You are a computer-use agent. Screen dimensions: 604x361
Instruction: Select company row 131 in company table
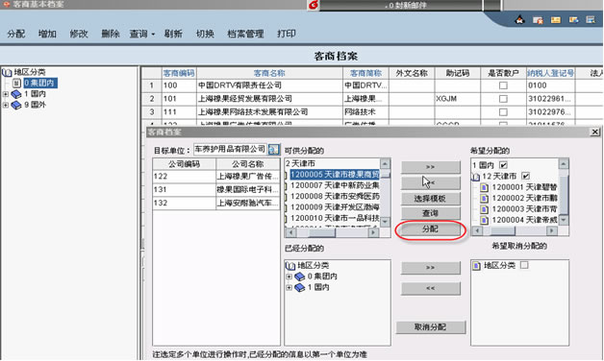click(216, 189)
